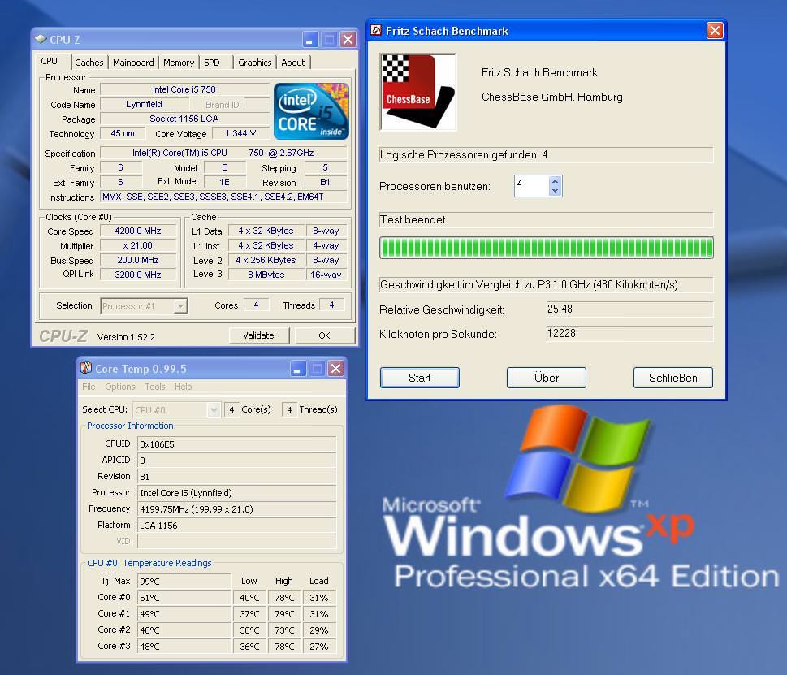
Task: Open the Options menu in Core Temp
Action: [x=120, y=387]
